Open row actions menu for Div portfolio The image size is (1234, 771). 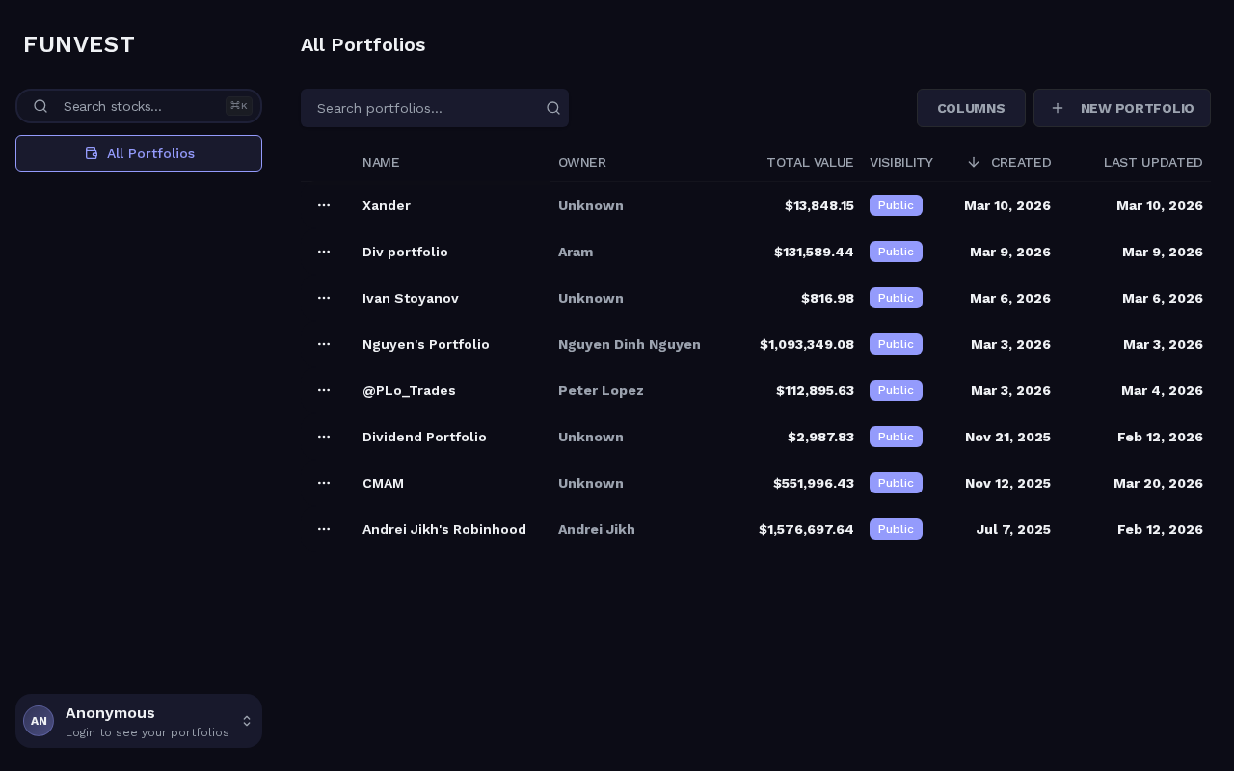click(x=324, y=252)
